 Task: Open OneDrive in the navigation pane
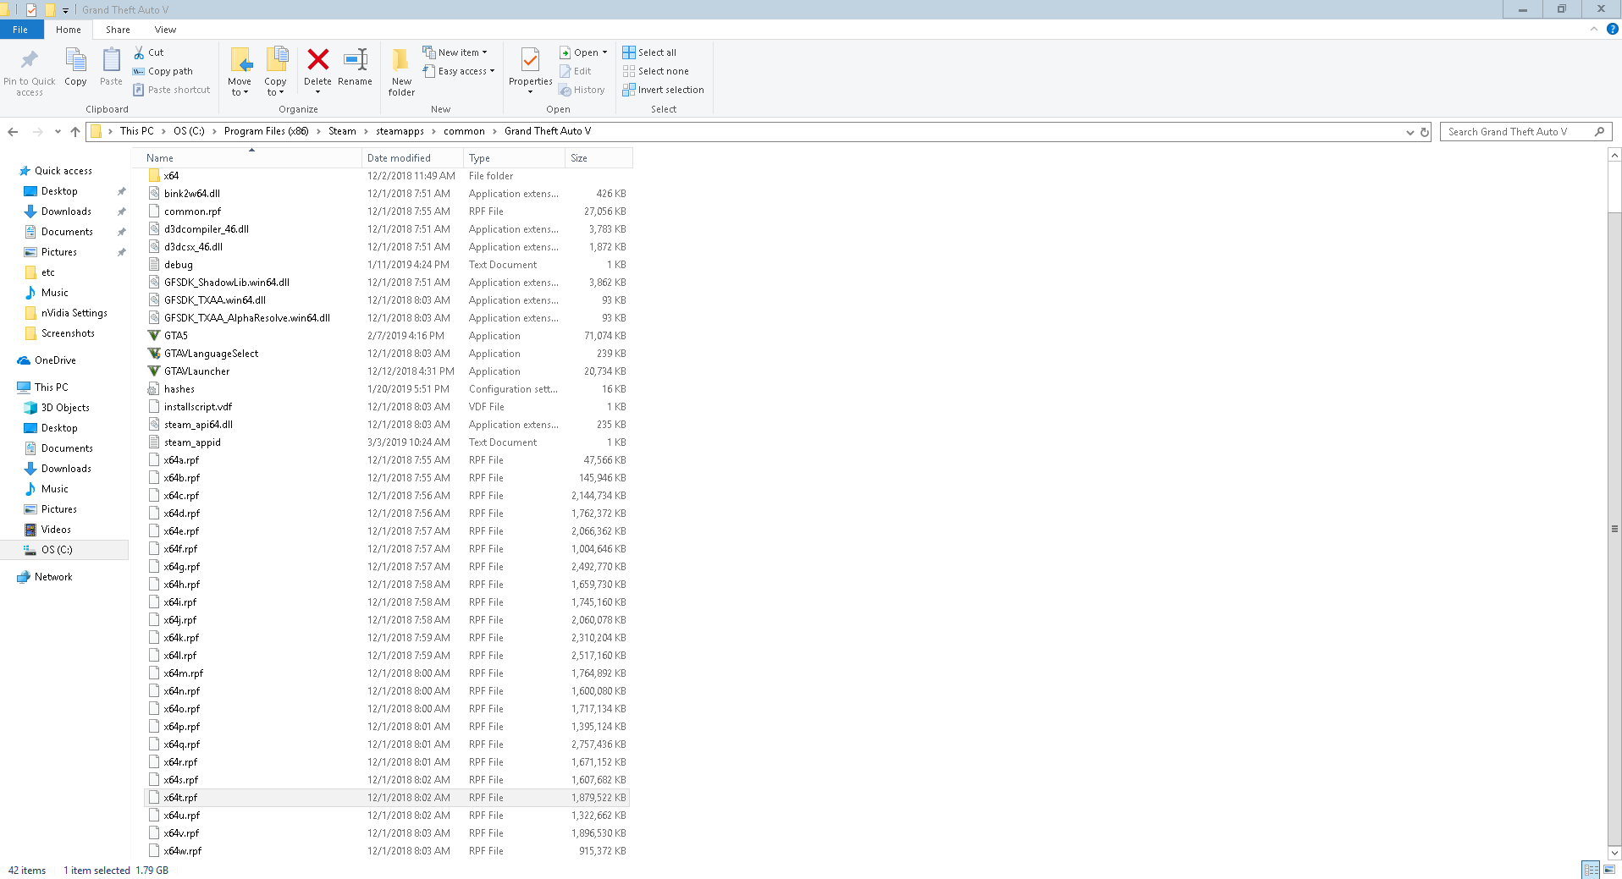(x=55, y=360)
